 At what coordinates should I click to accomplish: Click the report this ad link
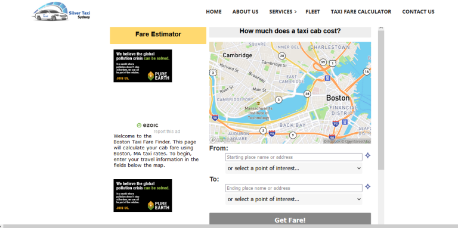pos(167,132)
